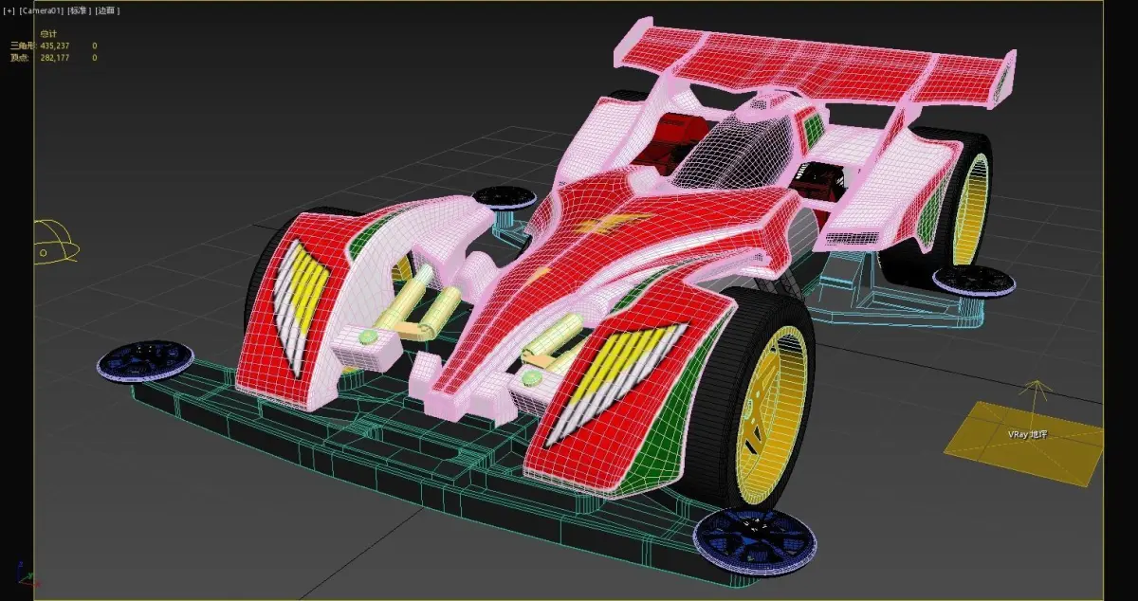Click the 总计 statistics header
The width and height of the screenshot is (1138, 601).
[48, 34]
